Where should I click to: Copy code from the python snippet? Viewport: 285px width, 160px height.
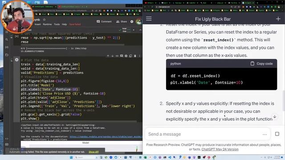pos(261,64)
